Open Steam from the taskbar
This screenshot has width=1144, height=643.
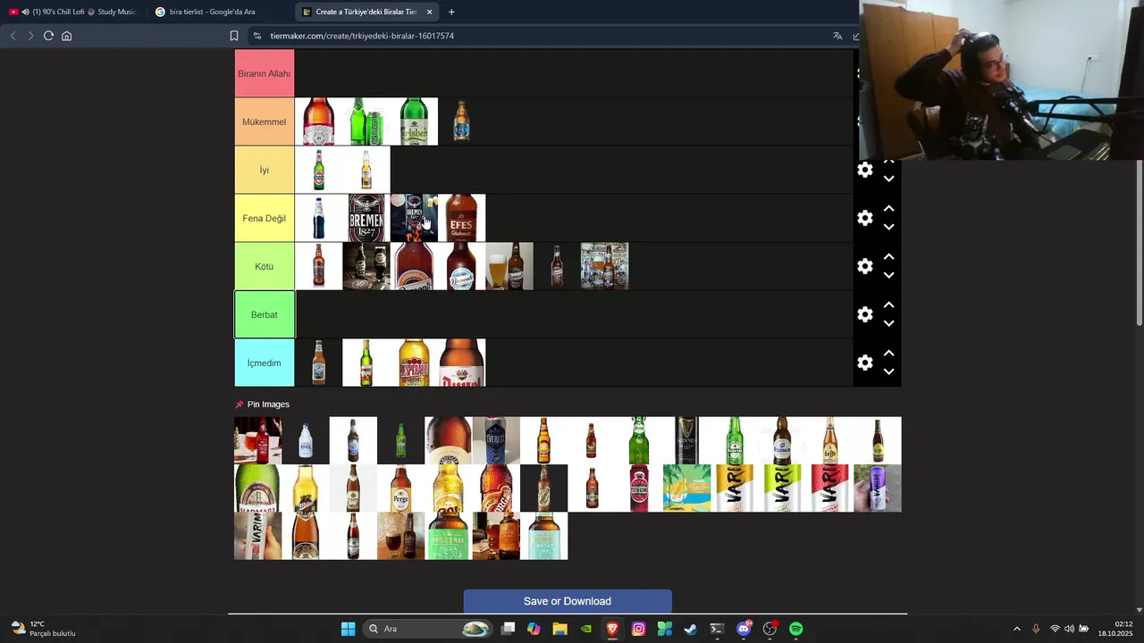pyautogui.click(x=691, y=629)
